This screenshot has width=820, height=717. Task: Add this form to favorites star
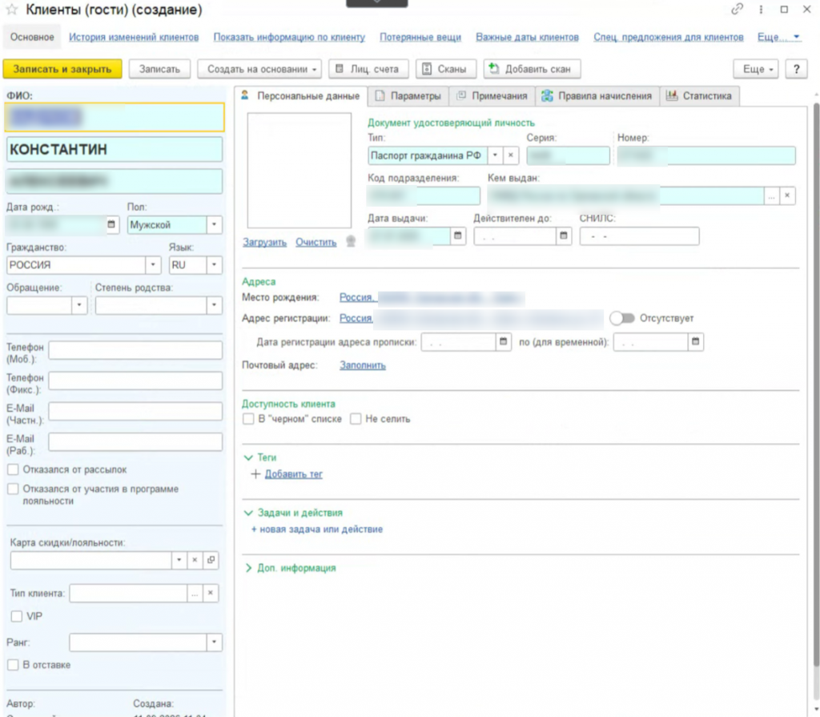click(x=11, y=10)
